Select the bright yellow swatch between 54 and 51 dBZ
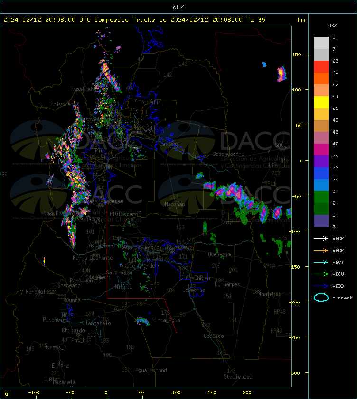 click(321, 102)
